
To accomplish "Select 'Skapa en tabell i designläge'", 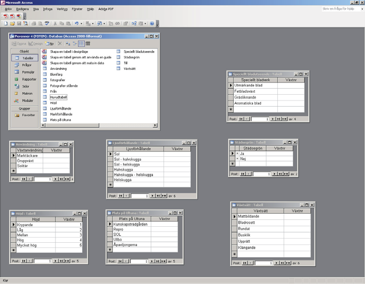I will 69,51.
